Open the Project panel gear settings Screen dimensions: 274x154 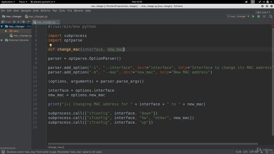24,22
